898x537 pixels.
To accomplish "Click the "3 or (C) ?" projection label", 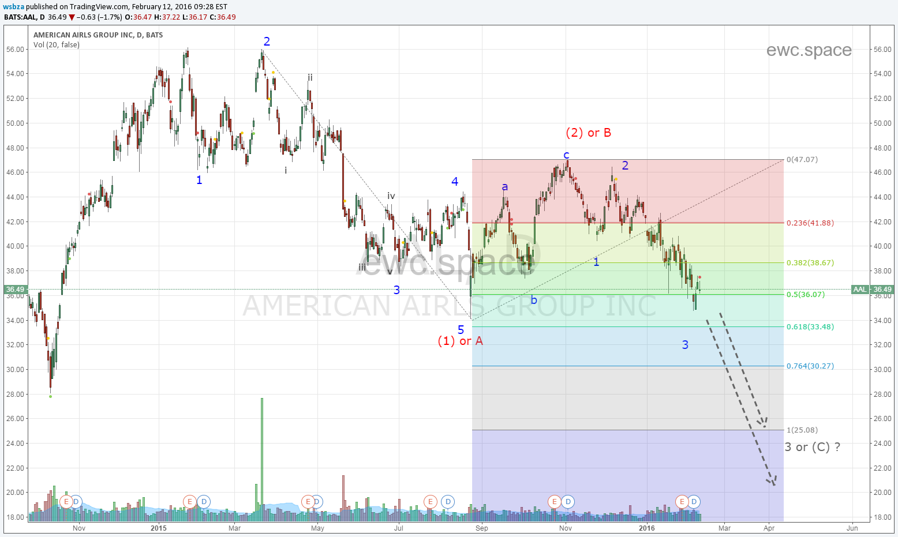I will tap(812, 447).
